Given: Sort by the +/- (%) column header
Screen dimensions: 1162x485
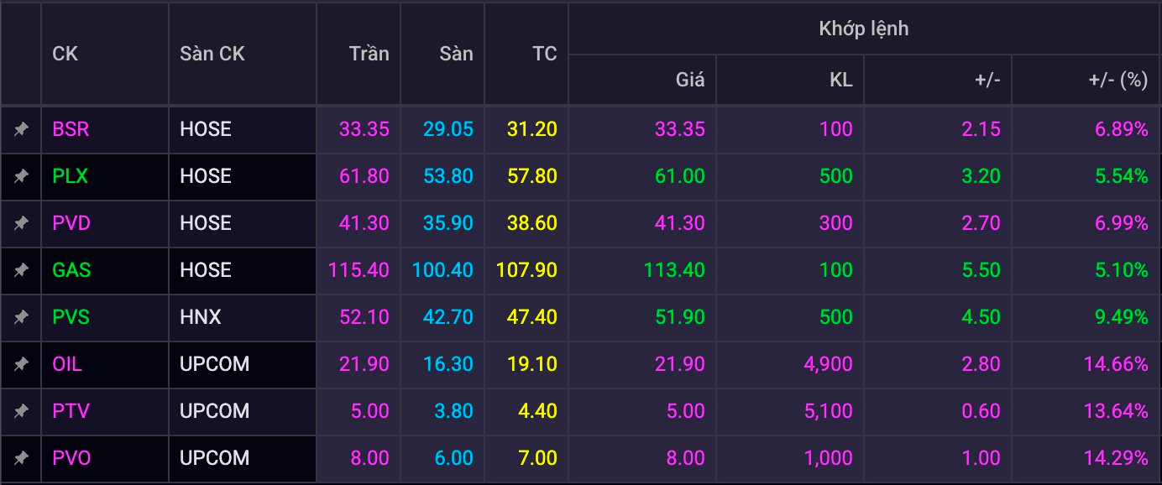Looking at the screenshot, I should tap(1118, 80).
